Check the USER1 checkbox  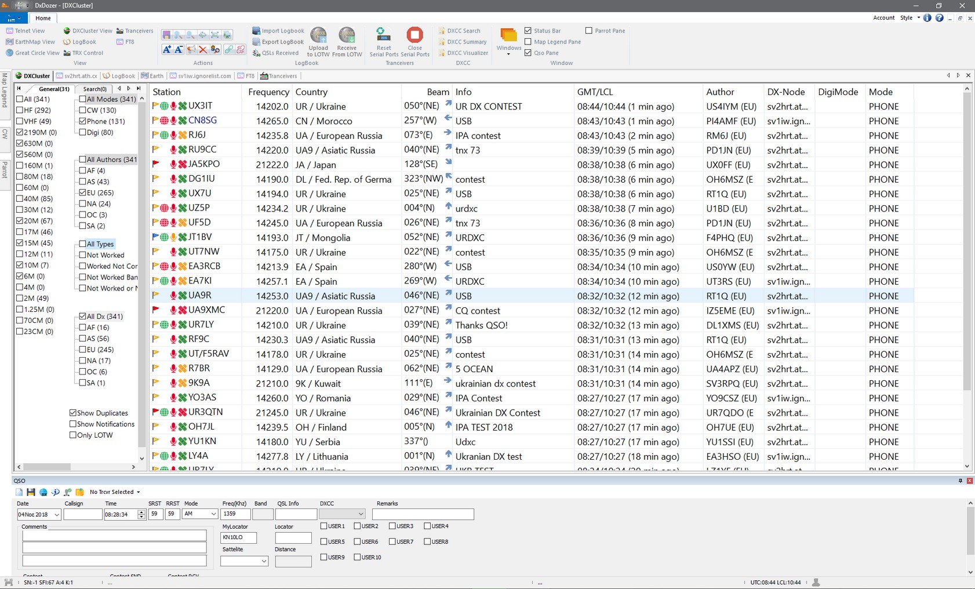click(x=324, y=526)
